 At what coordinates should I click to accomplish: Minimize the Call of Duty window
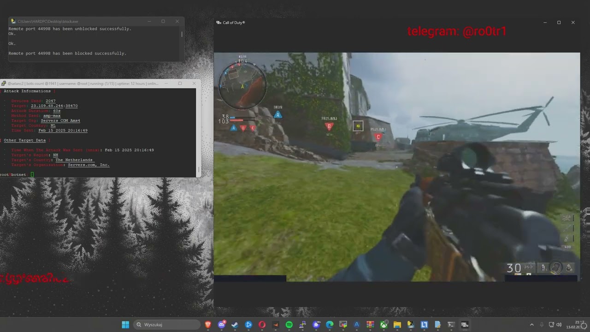tap(545, 23)
